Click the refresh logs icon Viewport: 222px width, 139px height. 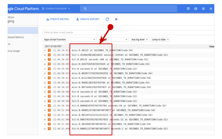pos(107,19)
